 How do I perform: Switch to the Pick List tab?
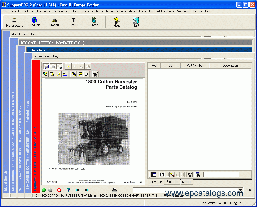click(x=172, y=182)
